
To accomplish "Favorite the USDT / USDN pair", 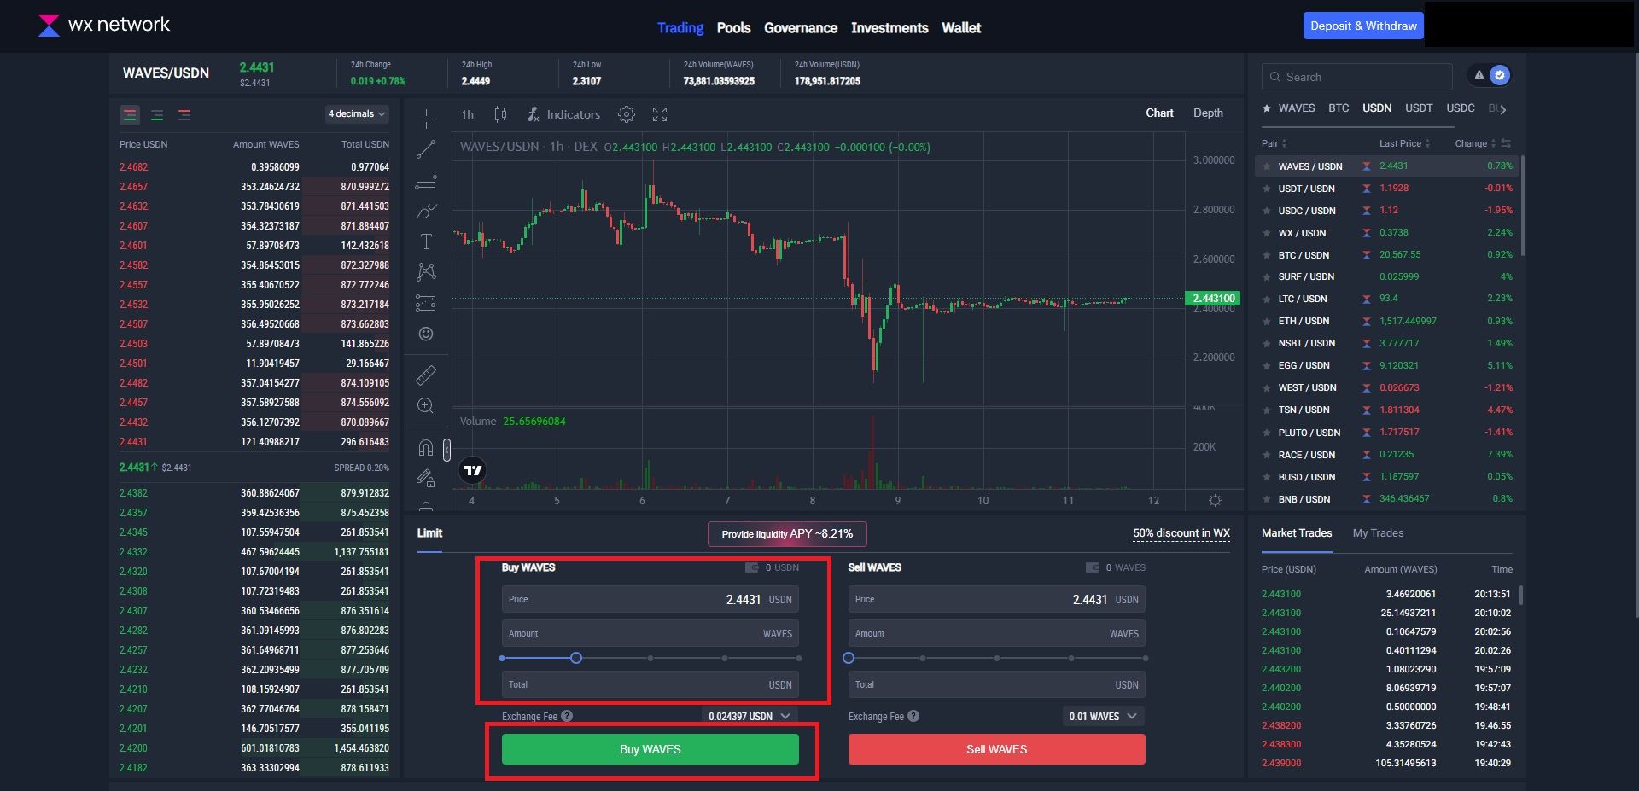I will pyautogui.click(x=1268, y=189).
